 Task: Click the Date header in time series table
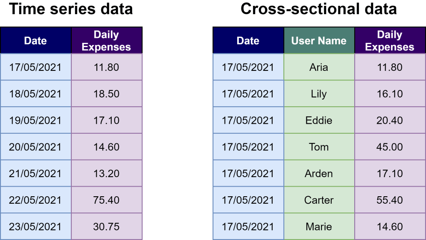35,40
